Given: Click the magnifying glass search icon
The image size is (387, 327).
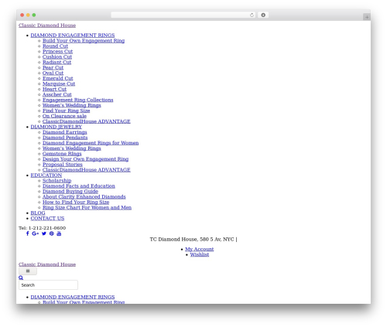Looking at the screenshot, I should click(21, 278).
